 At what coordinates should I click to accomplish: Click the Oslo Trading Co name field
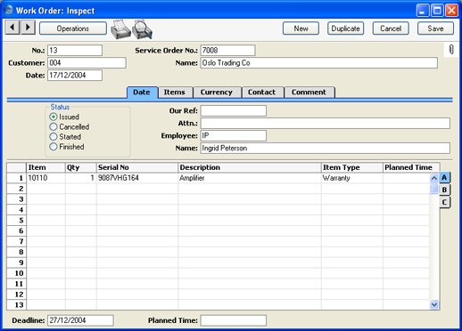pos(319,63)
